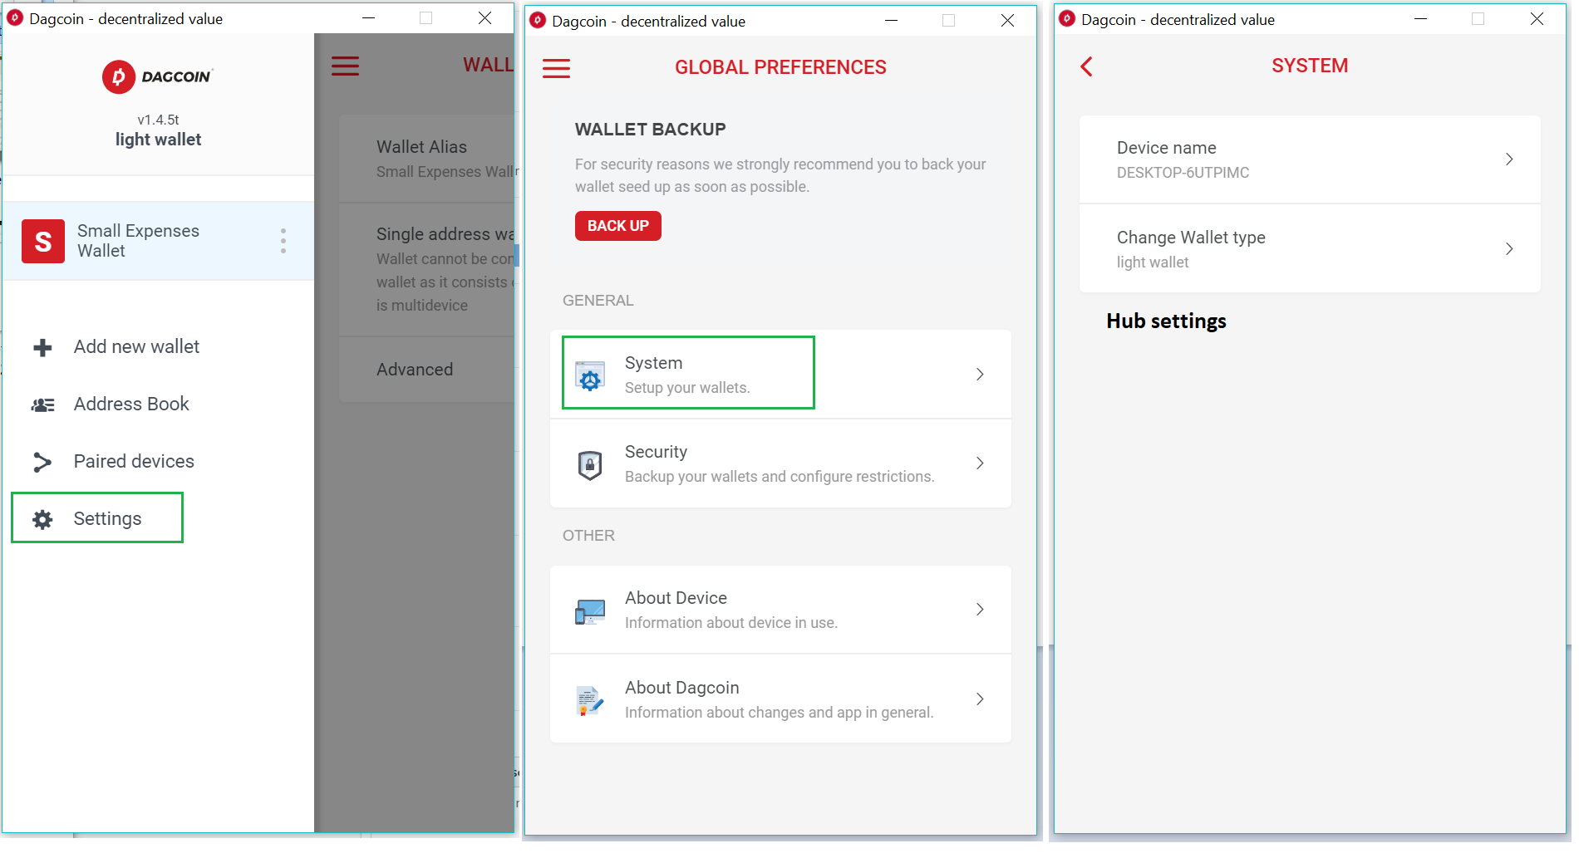This screenshot has height=858, width=1579.
Task: Open About Device information row
Action: [780, 609]
